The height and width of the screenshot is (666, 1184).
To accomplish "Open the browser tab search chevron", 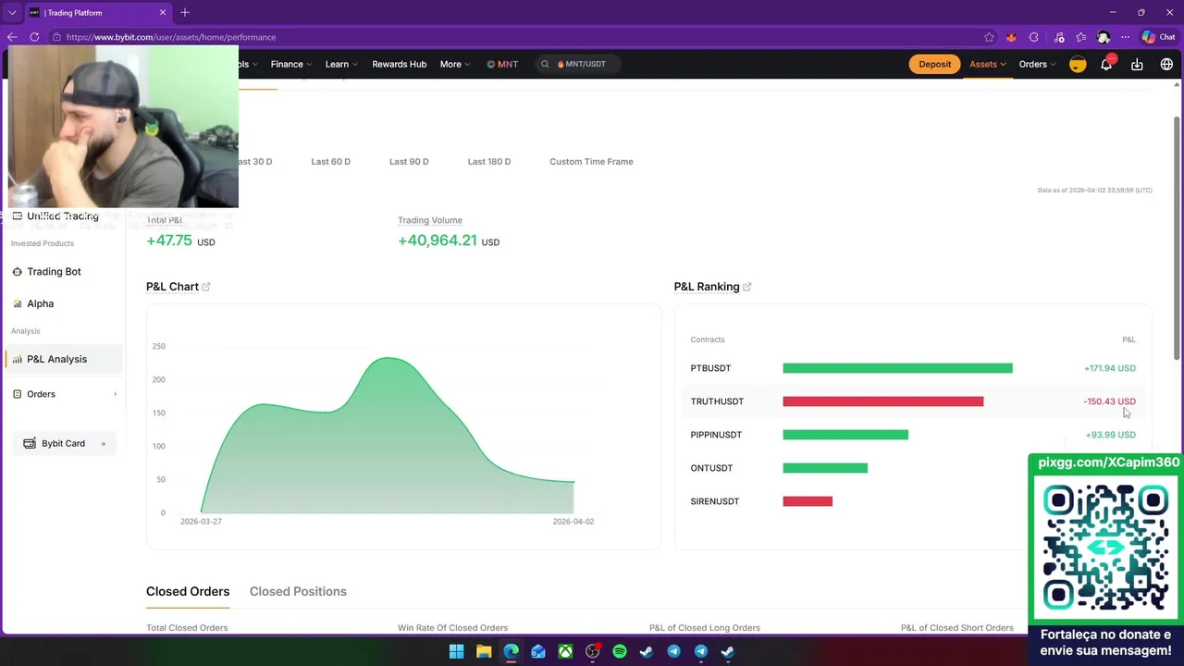I will 12,13.
